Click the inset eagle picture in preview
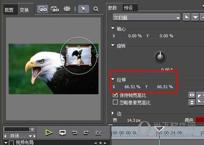This screenshot has width=204, height=145. [79, 56]
